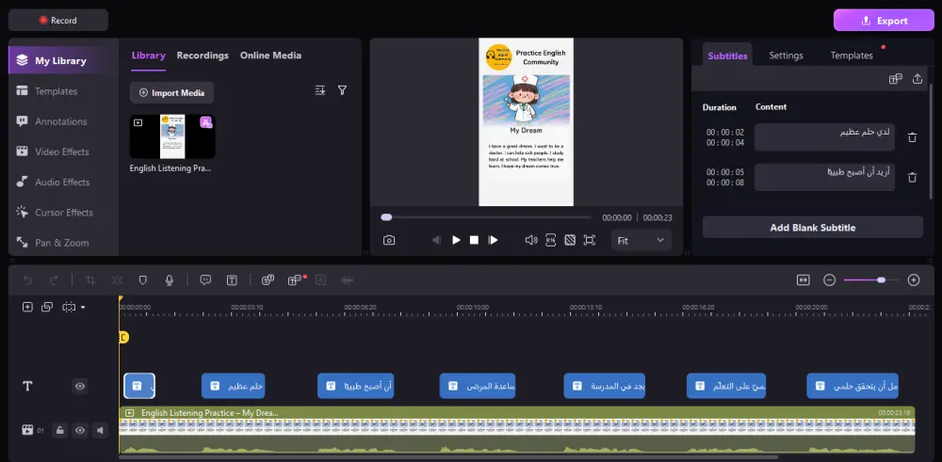Switch to the Recordings tab
Viewport: 942px width, 462px height.
tap(203, 56)
